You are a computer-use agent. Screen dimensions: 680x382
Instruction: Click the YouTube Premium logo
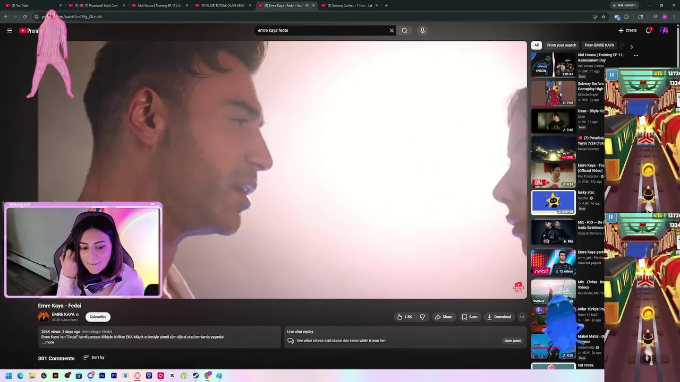pyautogui.click(x=29, y=31)
